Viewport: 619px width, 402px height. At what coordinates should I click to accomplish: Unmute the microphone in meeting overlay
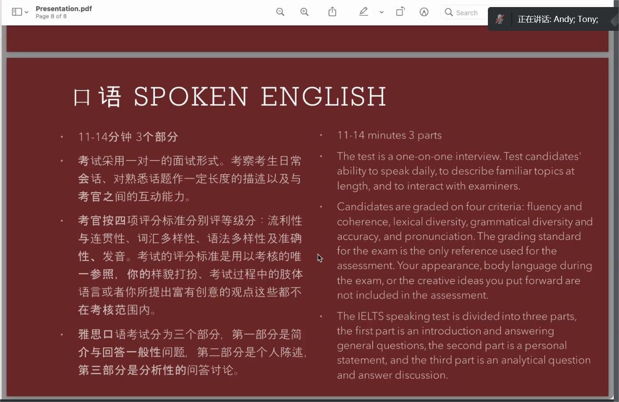(x=500, y=19)
